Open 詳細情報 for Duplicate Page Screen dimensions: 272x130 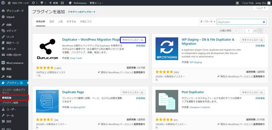141,98
